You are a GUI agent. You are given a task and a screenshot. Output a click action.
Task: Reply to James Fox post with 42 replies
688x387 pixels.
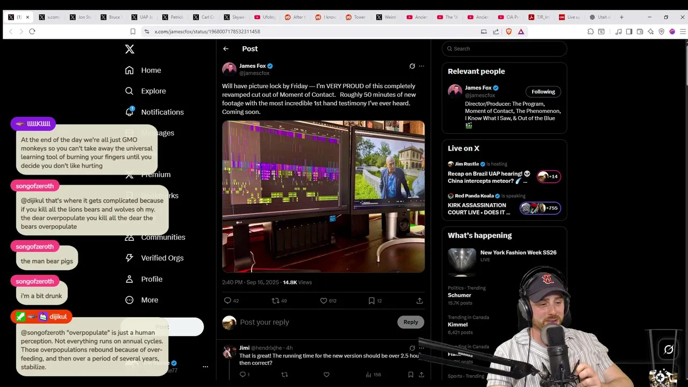coord(231,300)
